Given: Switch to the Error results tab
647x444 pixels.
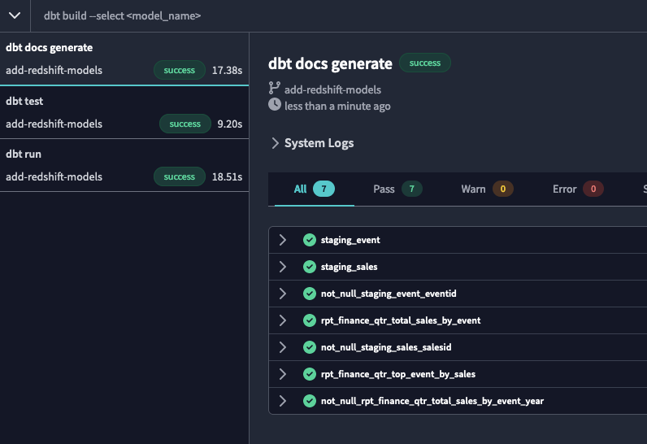Looking at the screenshot, I should pos(578,189).
